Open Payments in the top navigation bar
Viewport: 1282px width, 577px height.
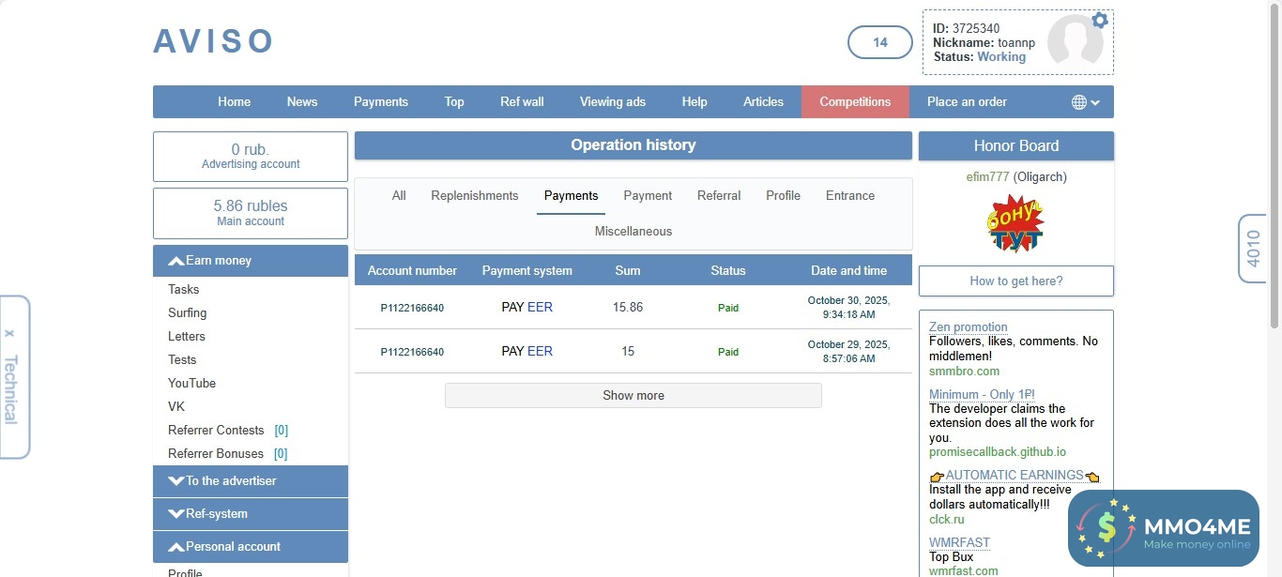[381, 102]
